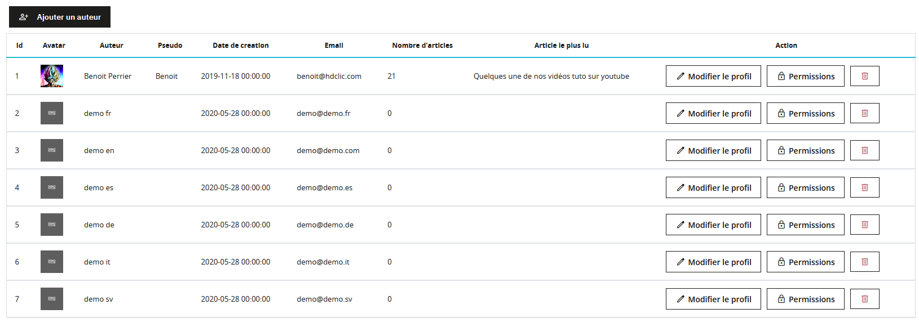Click author name demo es
This screenshot has height=327, width=919.
[x=99, y=187]
